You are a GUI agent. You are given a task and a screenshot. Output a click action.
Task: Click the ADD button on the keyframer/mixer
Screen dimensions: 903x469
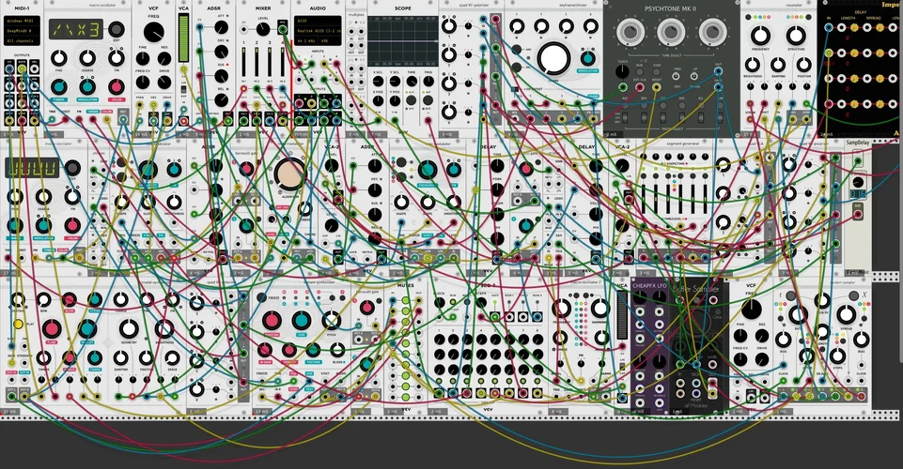tap(516, 50)
